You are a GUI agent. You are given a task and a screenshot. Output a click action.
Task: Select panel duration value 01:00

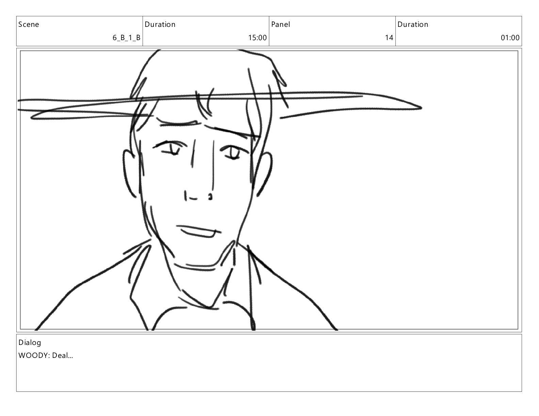[x=510, y=38]
